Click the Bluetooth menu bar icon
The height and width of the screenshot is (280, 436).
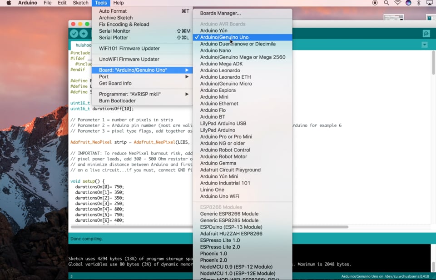pos(419,3)
